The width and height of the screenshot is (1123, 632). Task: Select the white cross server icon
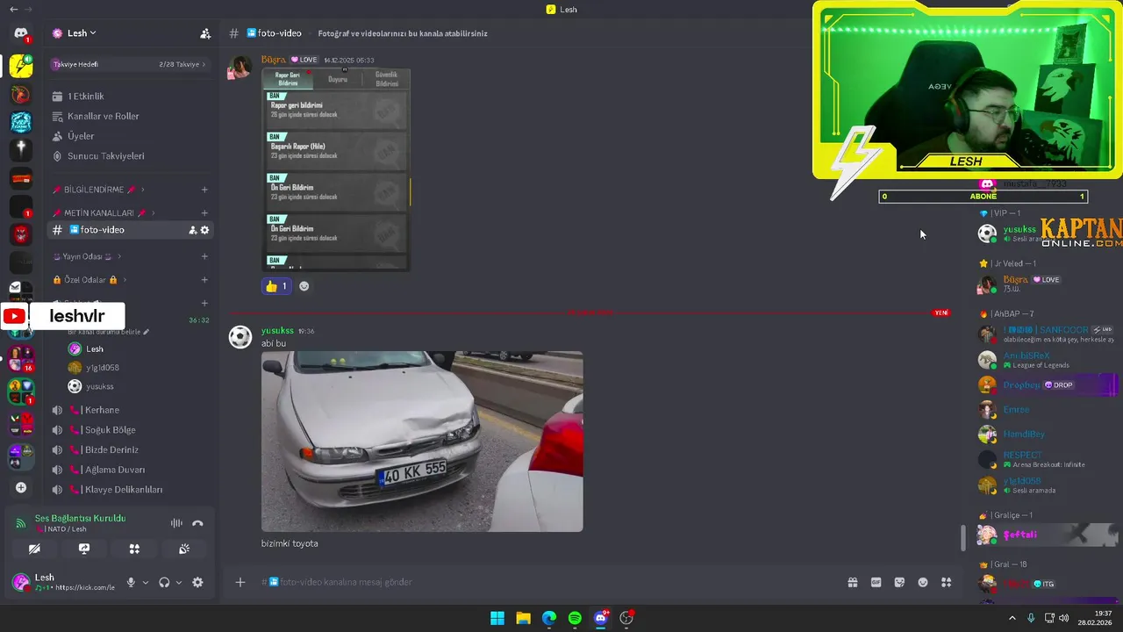click(21, 150)
